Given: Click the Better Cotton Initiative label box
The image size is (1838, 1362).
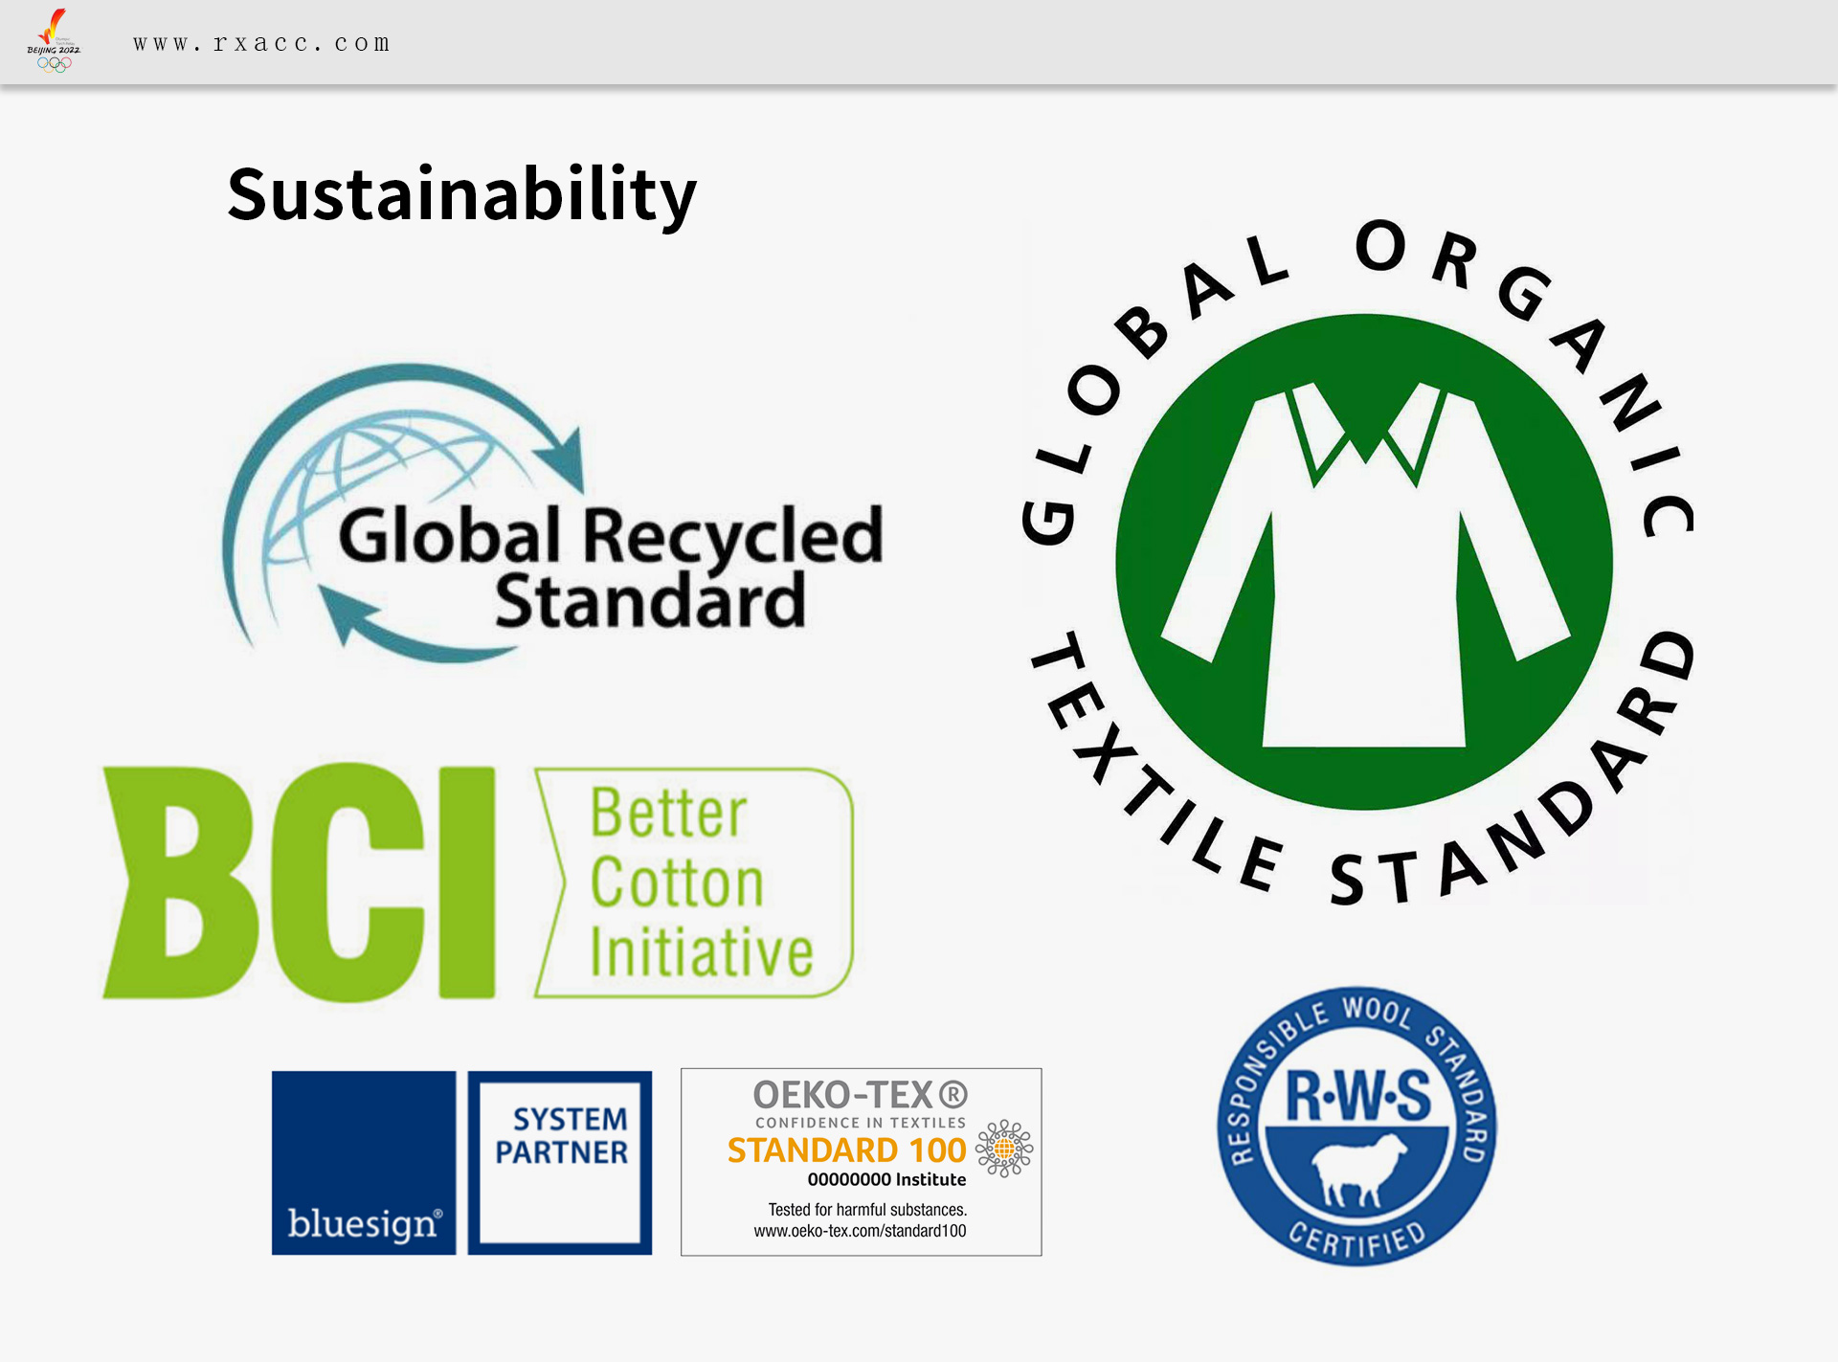Looking at the screenshot, I should (x=694, y=882).
